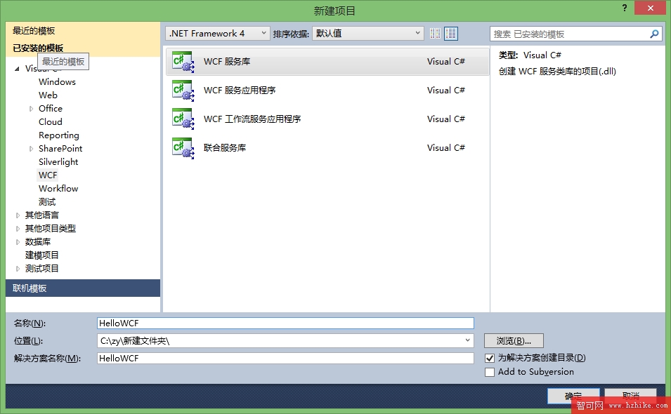The height and width of the screenshot is (414, 671).
Task: Open the 位置 path dropdown
Action: (x=468, y=340)
